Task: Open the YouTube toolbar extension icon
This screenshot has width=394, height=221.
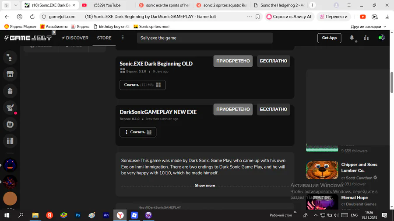Action: [x=362, y=17]
